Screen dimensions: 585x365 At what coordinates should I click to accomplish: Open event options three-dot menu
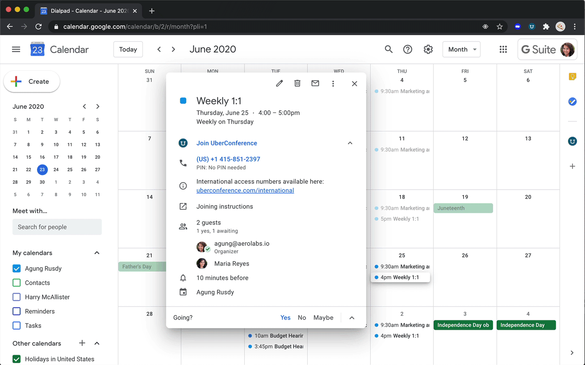333,83
